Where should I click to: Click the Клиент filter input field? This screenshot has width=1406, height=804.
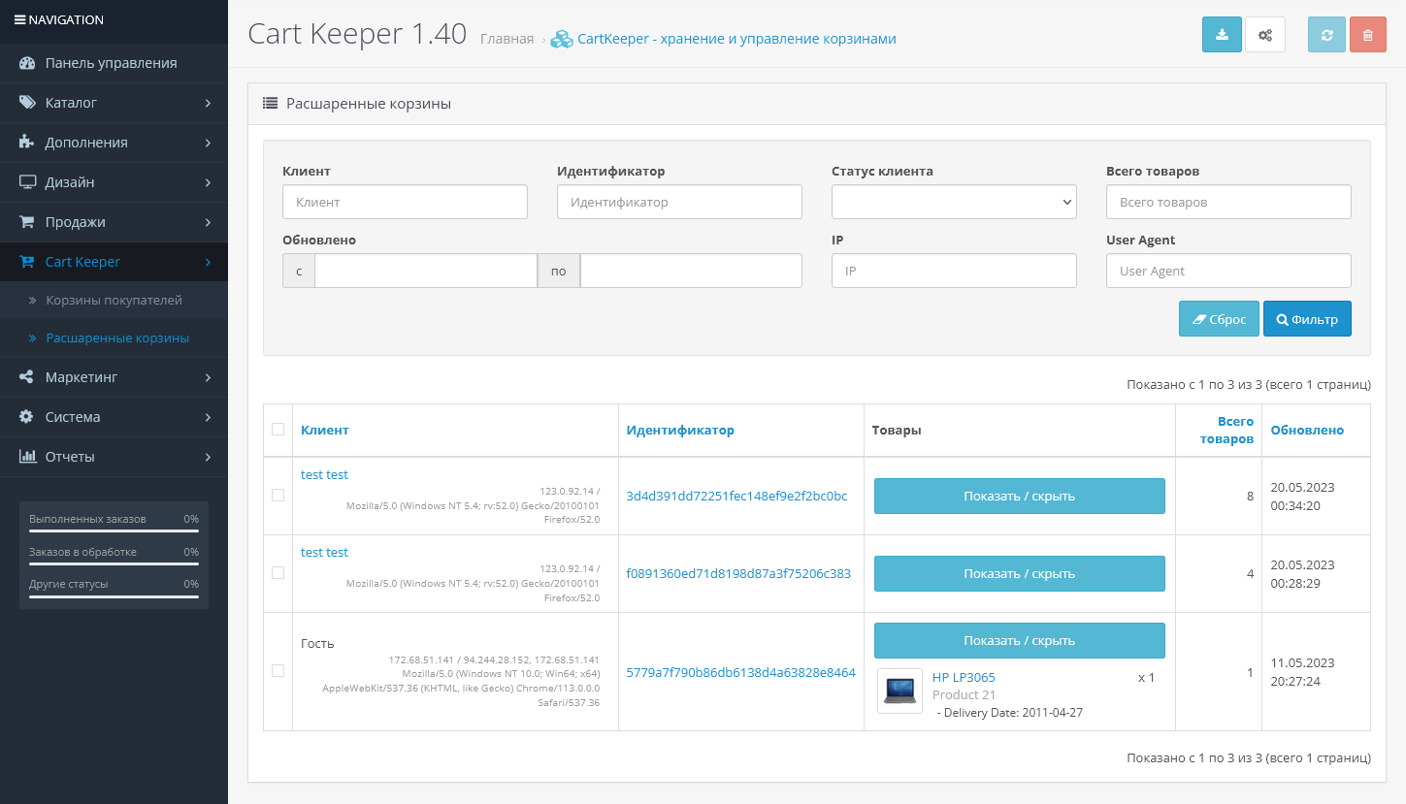click(405, 202)
